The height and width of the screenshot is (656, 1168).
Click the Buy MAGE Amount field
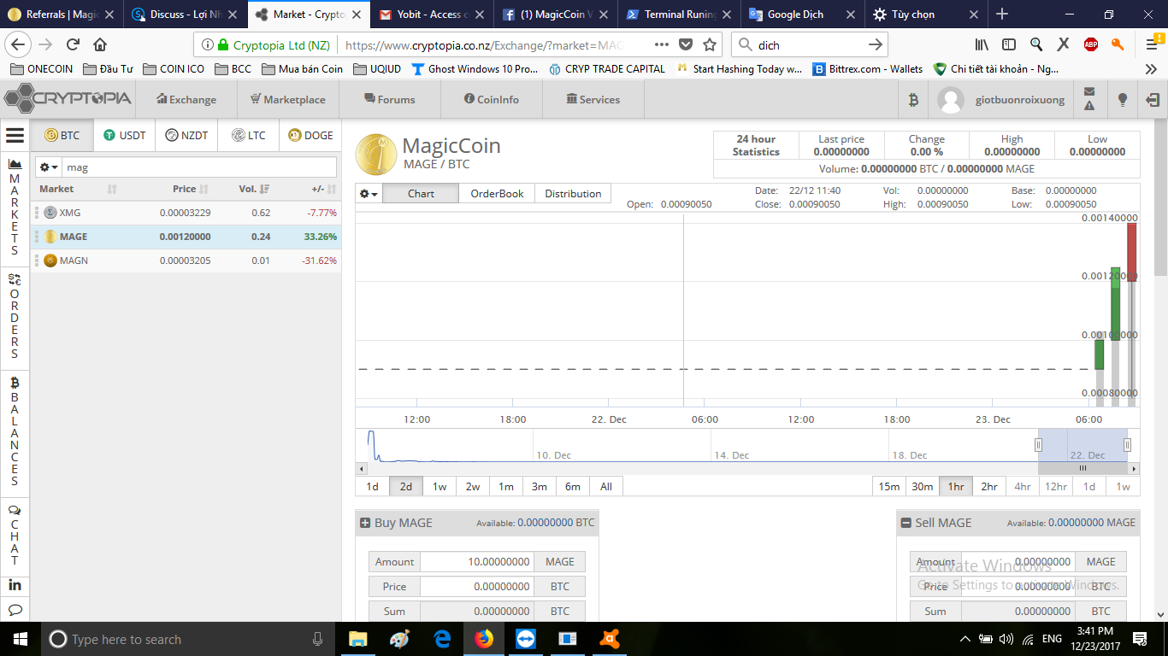[x=475, y=562]
